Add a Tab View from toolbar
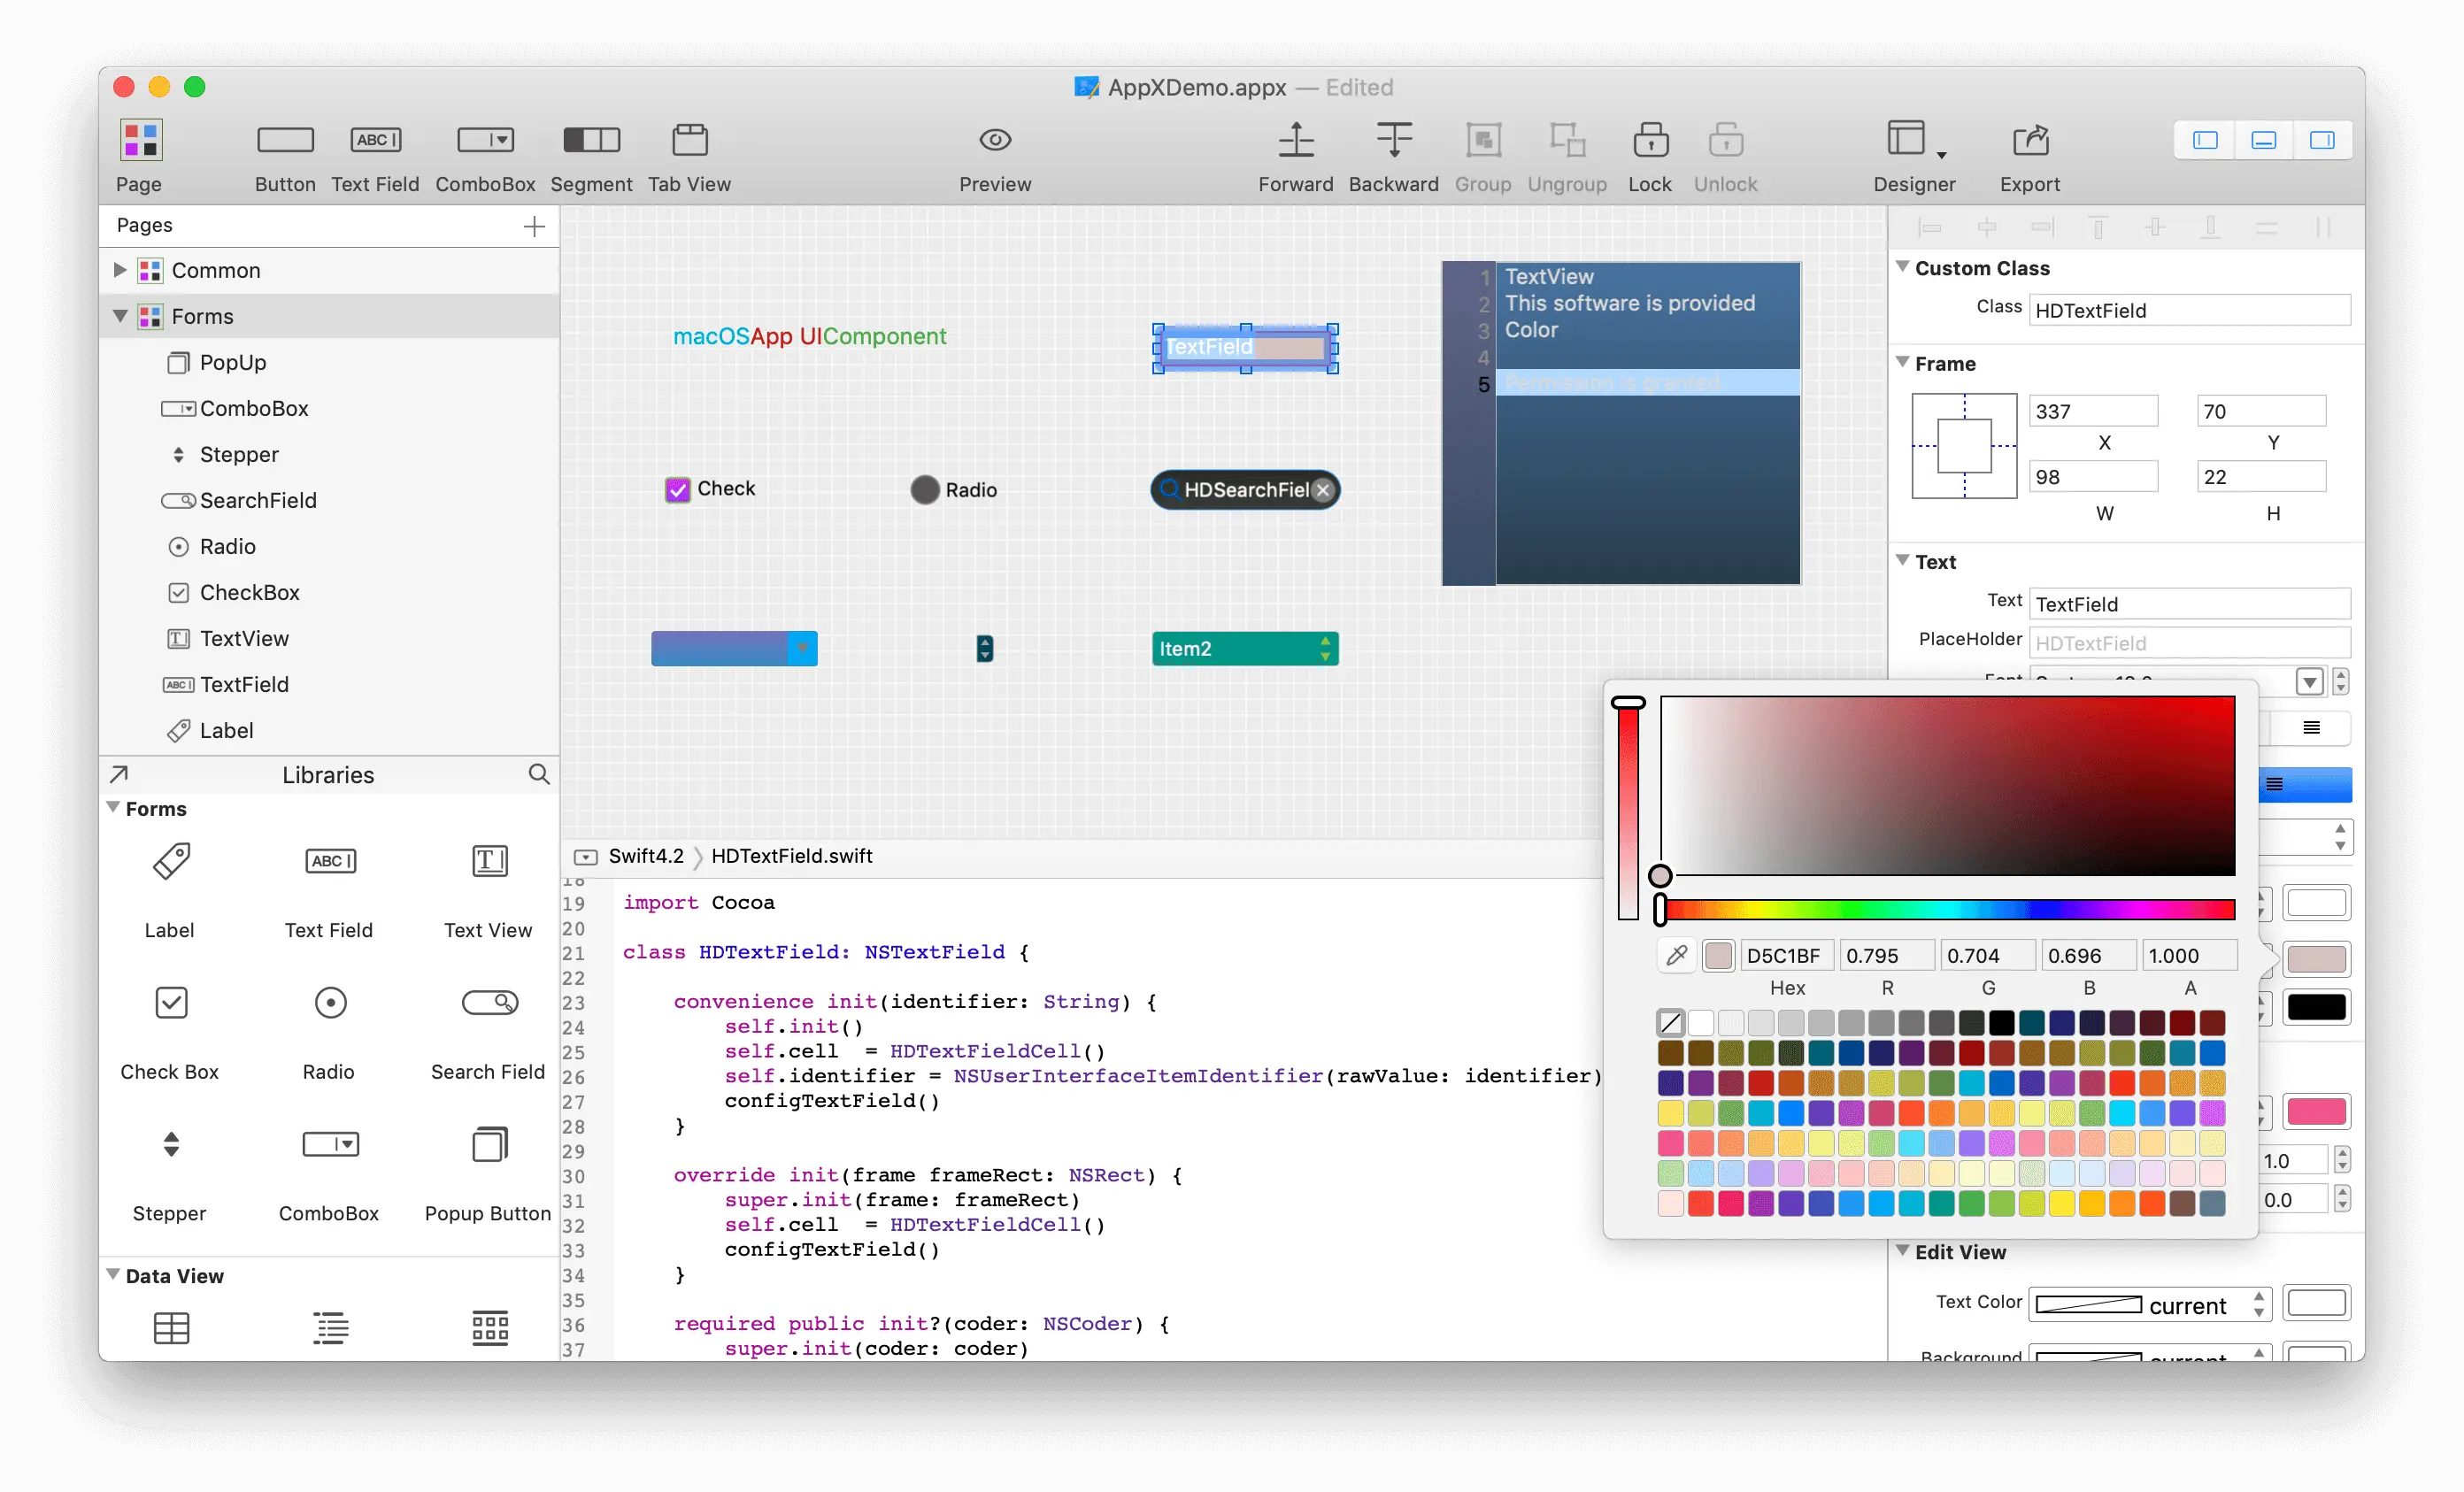The image size is (2464, 1492). 689,140
